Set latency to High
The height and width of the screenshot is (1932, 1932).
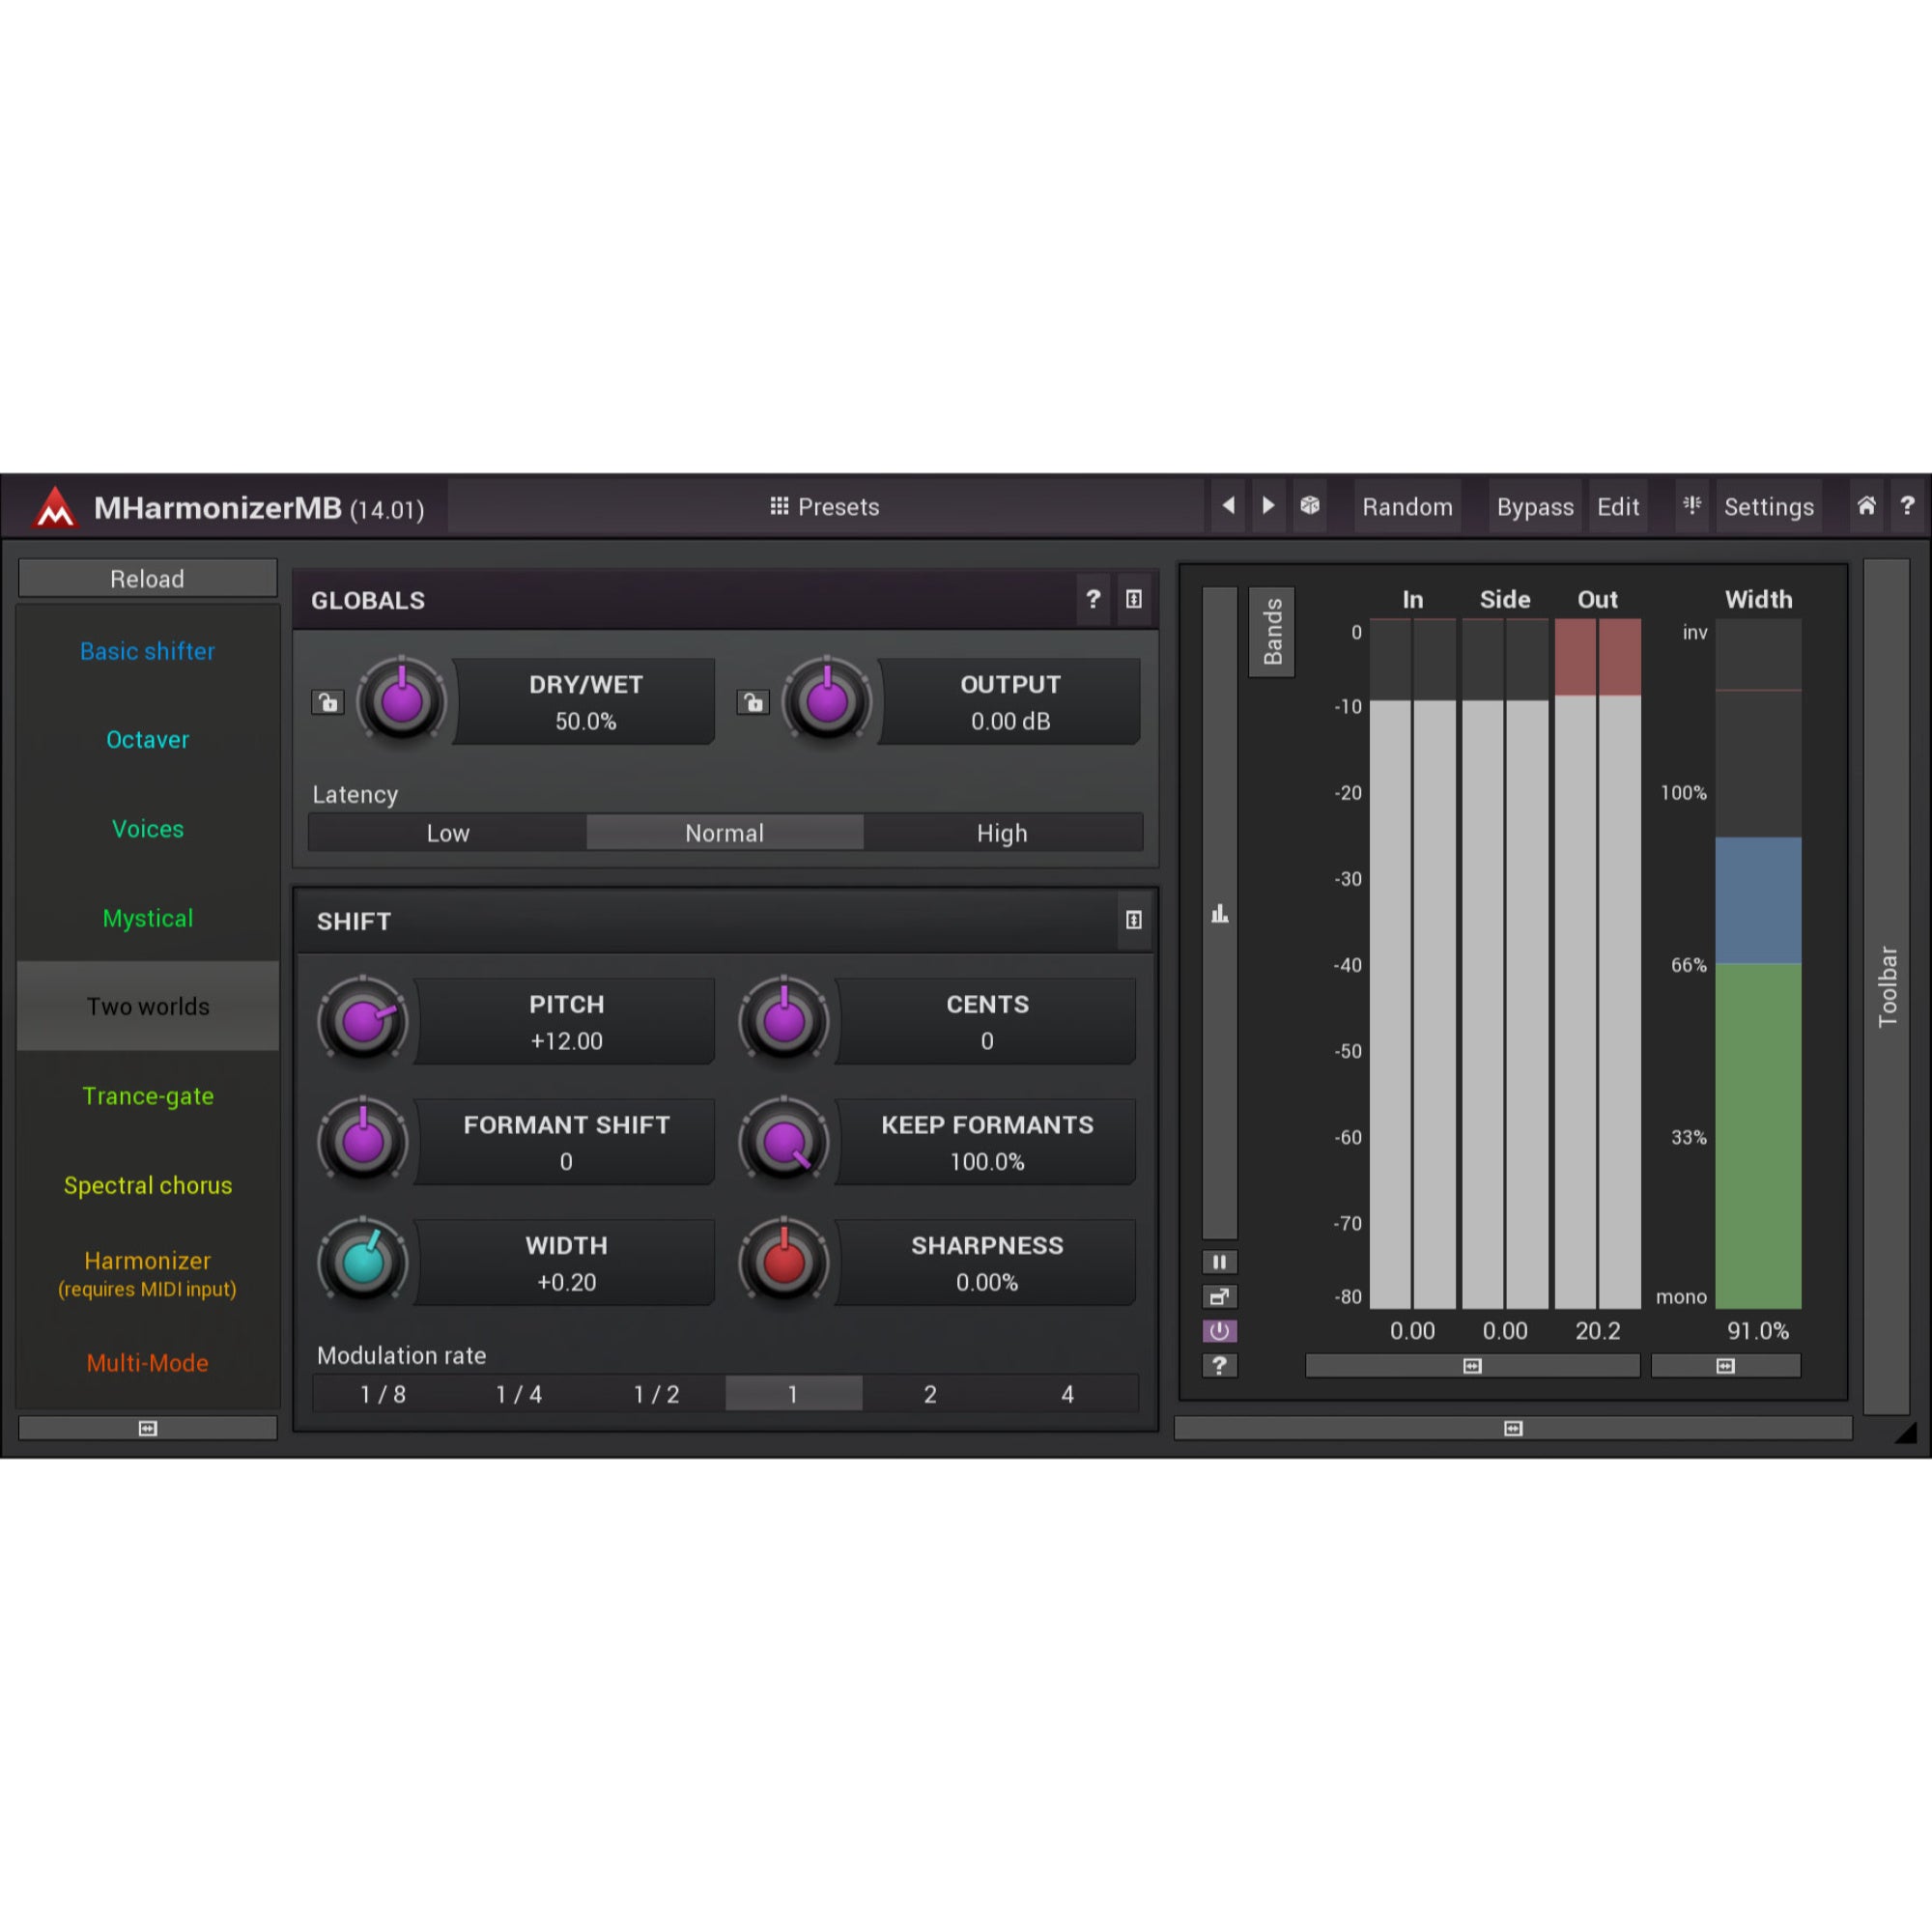tap(1002, 833)
